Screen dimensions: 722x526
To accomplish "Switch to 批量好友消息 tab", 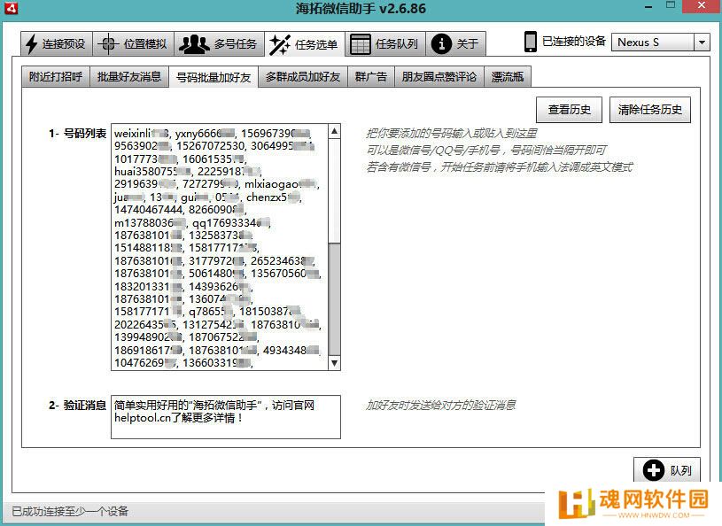I will point(128,77).
